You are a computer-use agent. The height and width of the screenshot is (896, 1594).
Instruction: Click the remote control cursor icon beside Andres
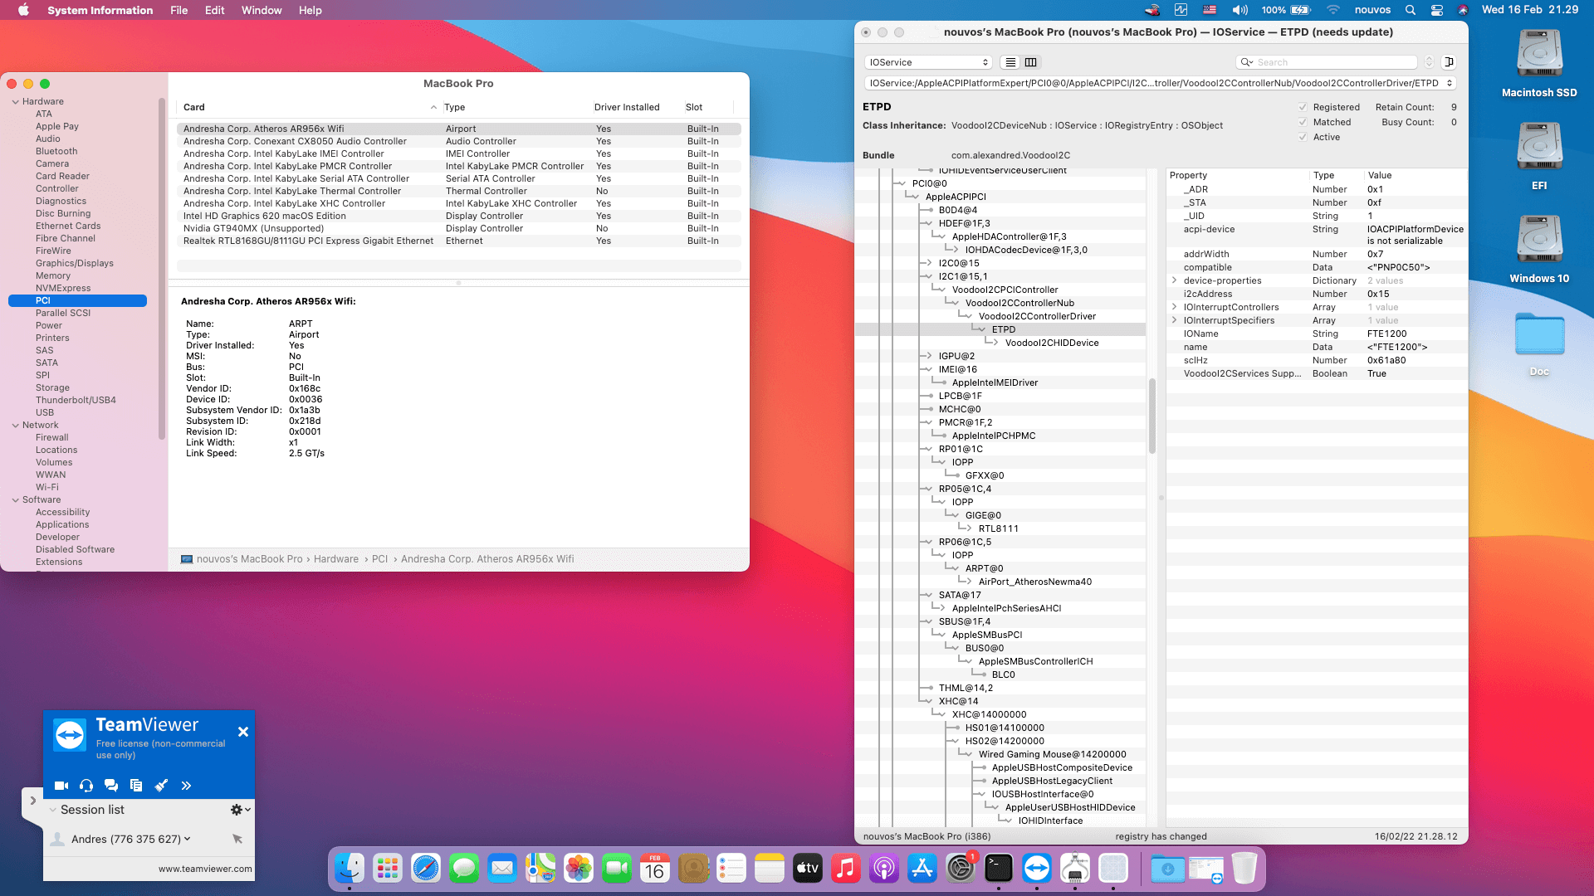tap(237, 839)
